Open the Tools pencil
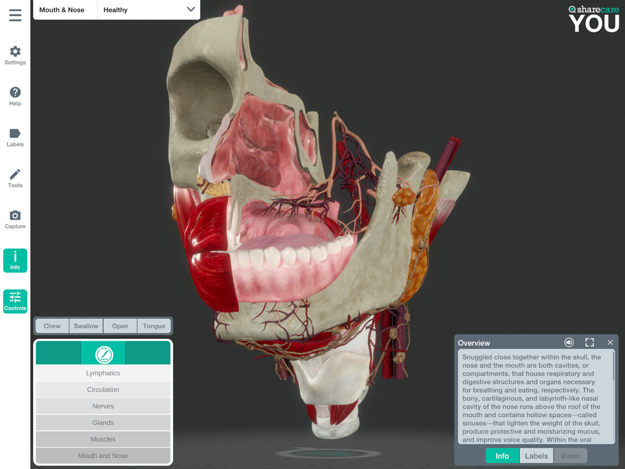This screenshot has width=625, height=469. [x=15, y=179]
